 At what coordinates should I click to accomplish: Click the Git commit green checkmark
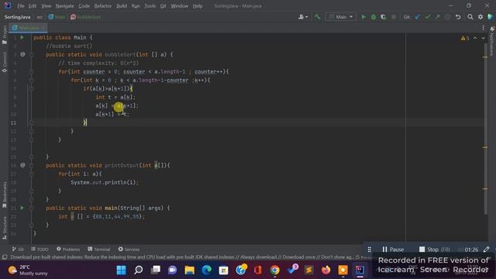(428, 17)
